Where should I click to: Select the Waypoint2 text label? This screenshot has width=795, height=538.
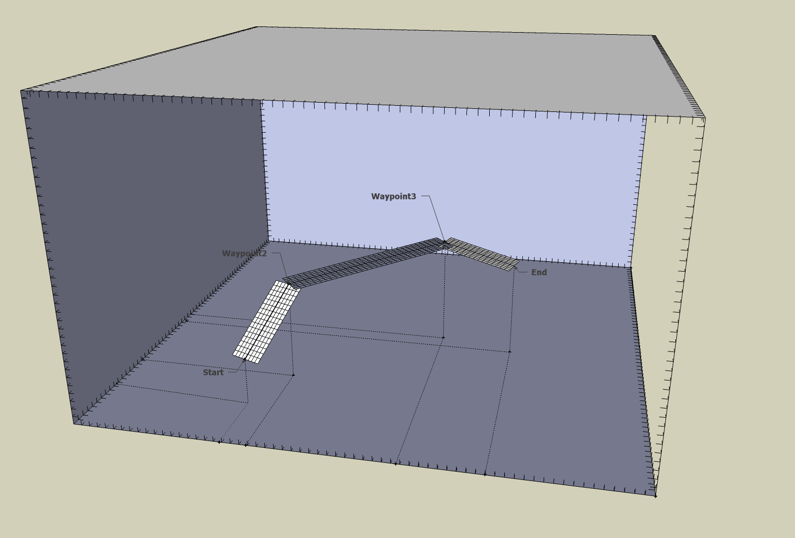[244, 253]
